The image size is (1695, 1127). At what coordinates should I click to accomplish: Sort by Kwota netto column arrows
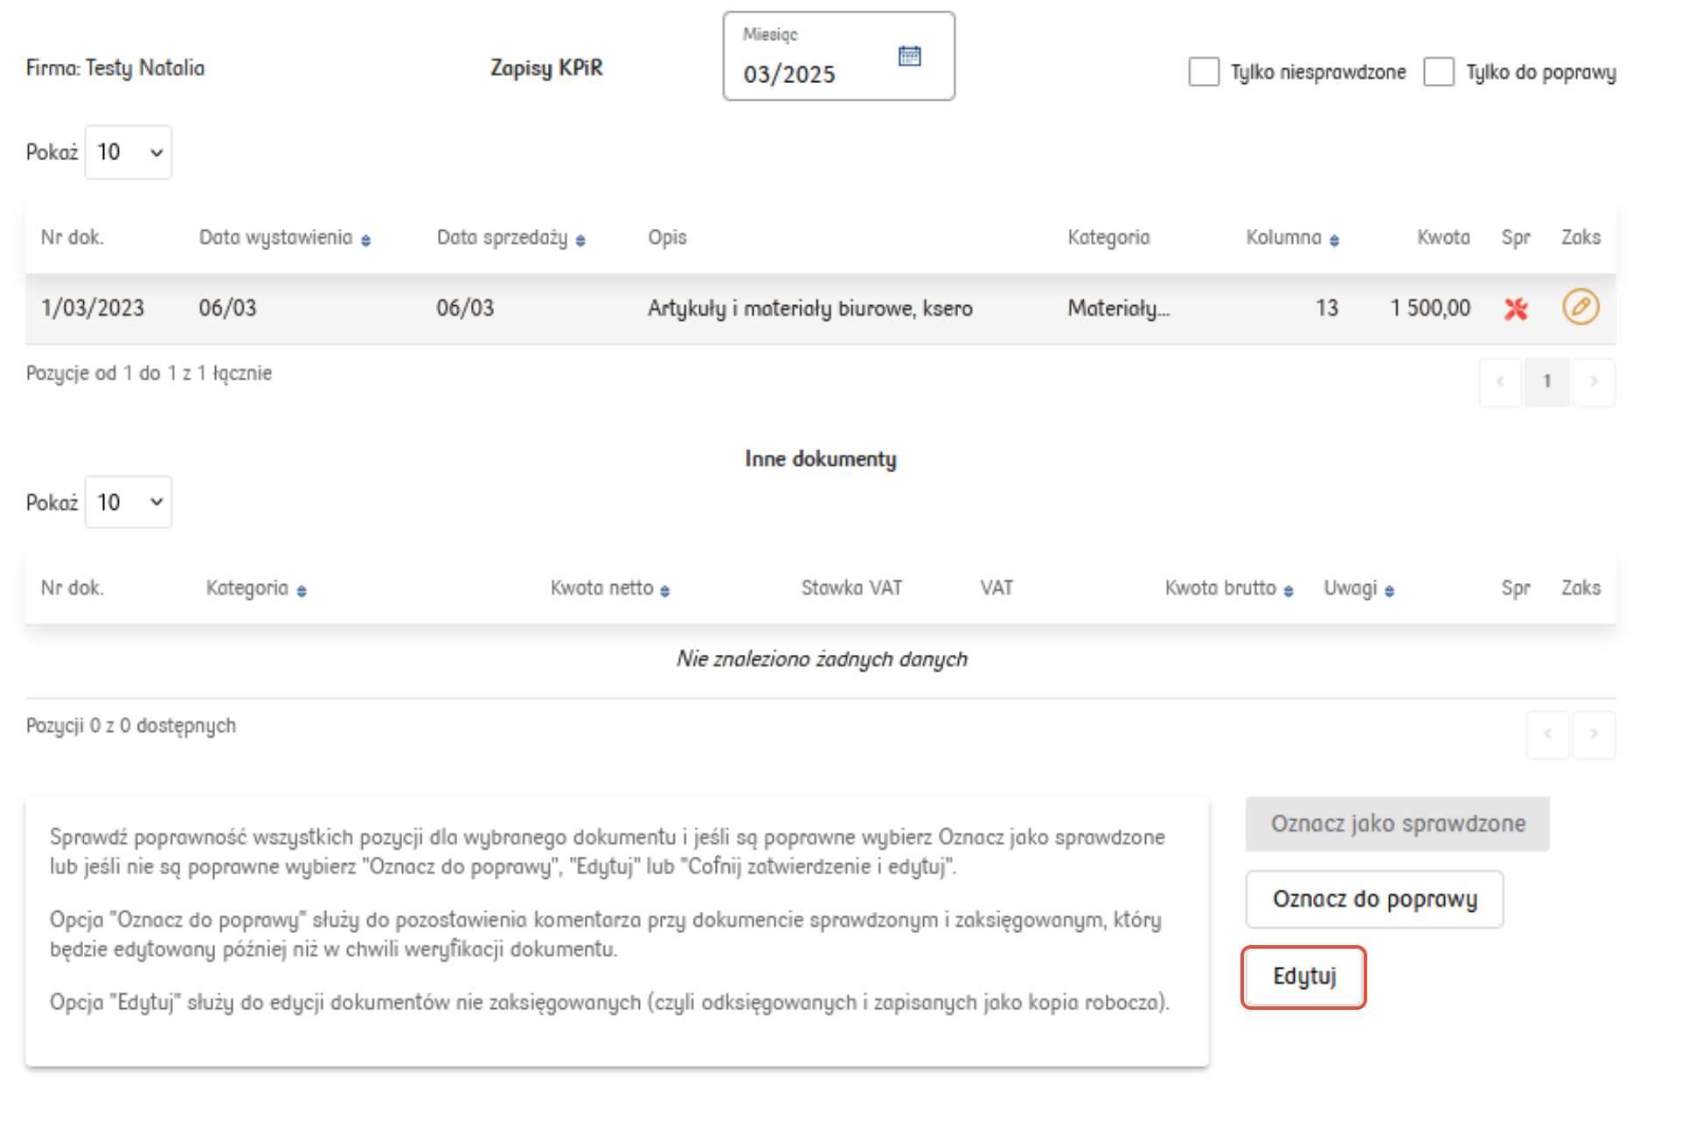pos(665,591)
